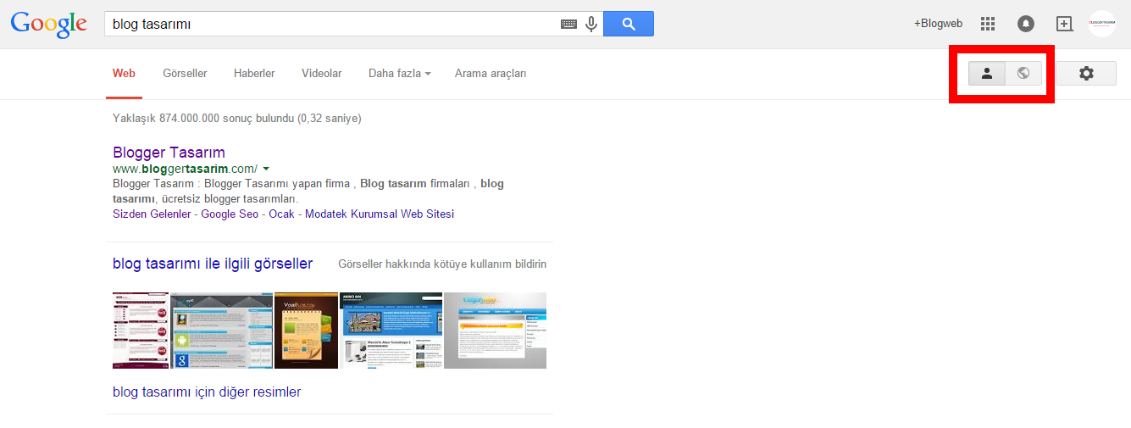Open thumbnail with Android and Google icons
Screen dimensions: 1131x428
(222, 331)
